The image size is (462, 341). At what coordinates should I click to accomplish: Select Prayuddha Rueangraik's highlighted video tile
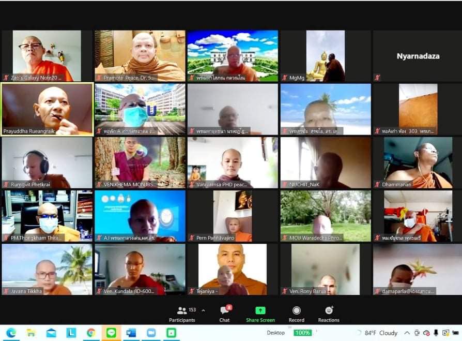pos(47,109)
